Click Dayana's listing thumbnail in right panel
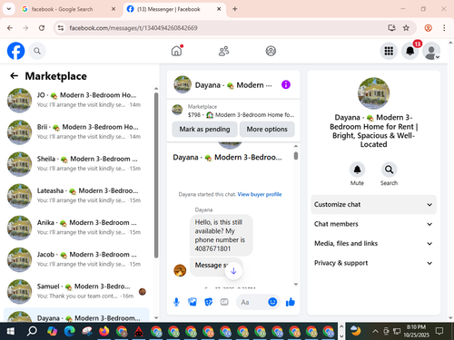Viewport: 454px width, 340px height. point(373,93)
